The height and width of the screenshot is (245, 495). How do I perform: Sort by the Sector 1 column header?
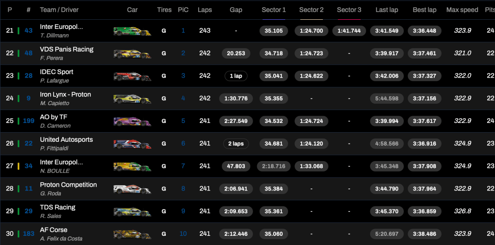point(274,10)
